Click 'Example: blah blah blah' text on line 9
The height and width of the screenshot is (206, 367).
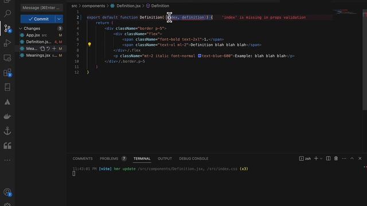click(x=260, y=56)
